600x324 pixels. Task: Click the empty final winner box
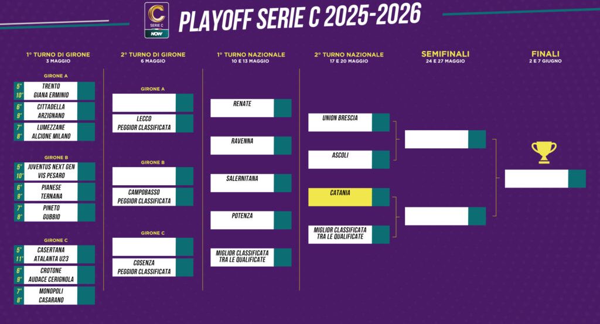point(537,179)
